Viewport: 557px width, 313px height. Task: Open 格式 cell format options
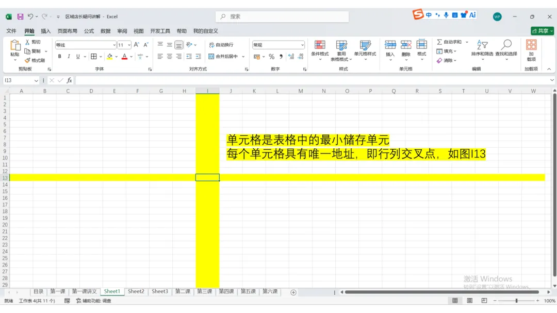422,49
